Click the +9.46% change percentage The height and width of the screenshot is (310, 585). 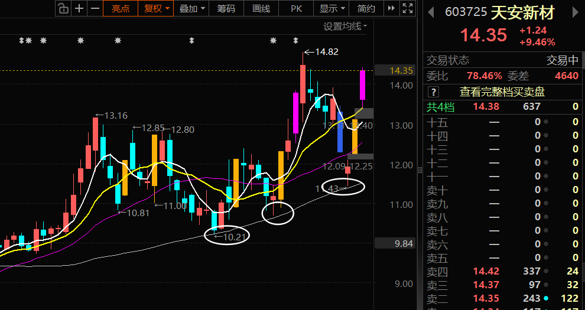(x=537, y=43)
